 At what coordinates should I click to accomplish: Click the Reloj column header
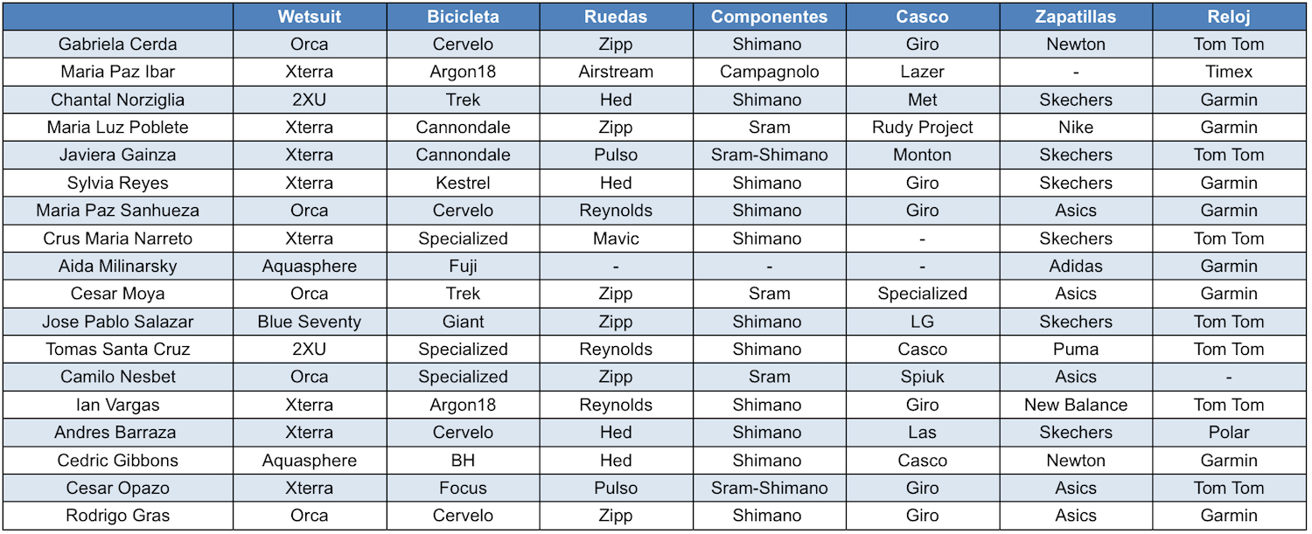pos(1230,17)
